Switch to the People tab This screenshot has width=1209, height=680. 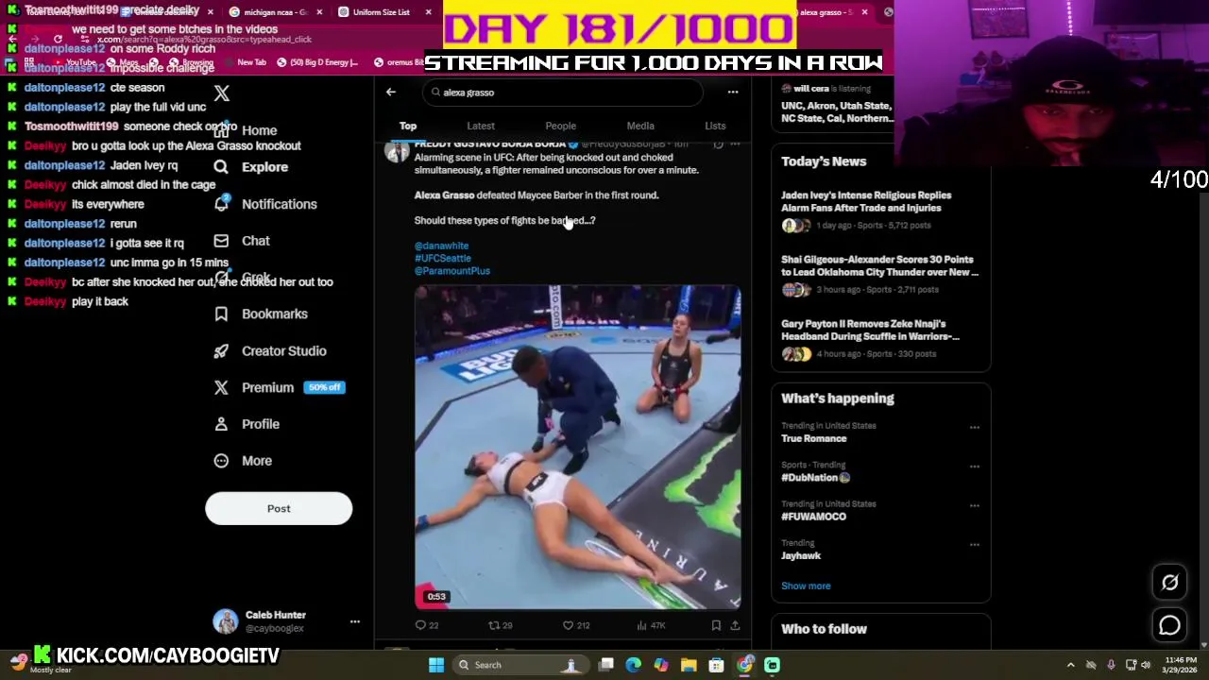pyautogui.click(x=560, y=126)
